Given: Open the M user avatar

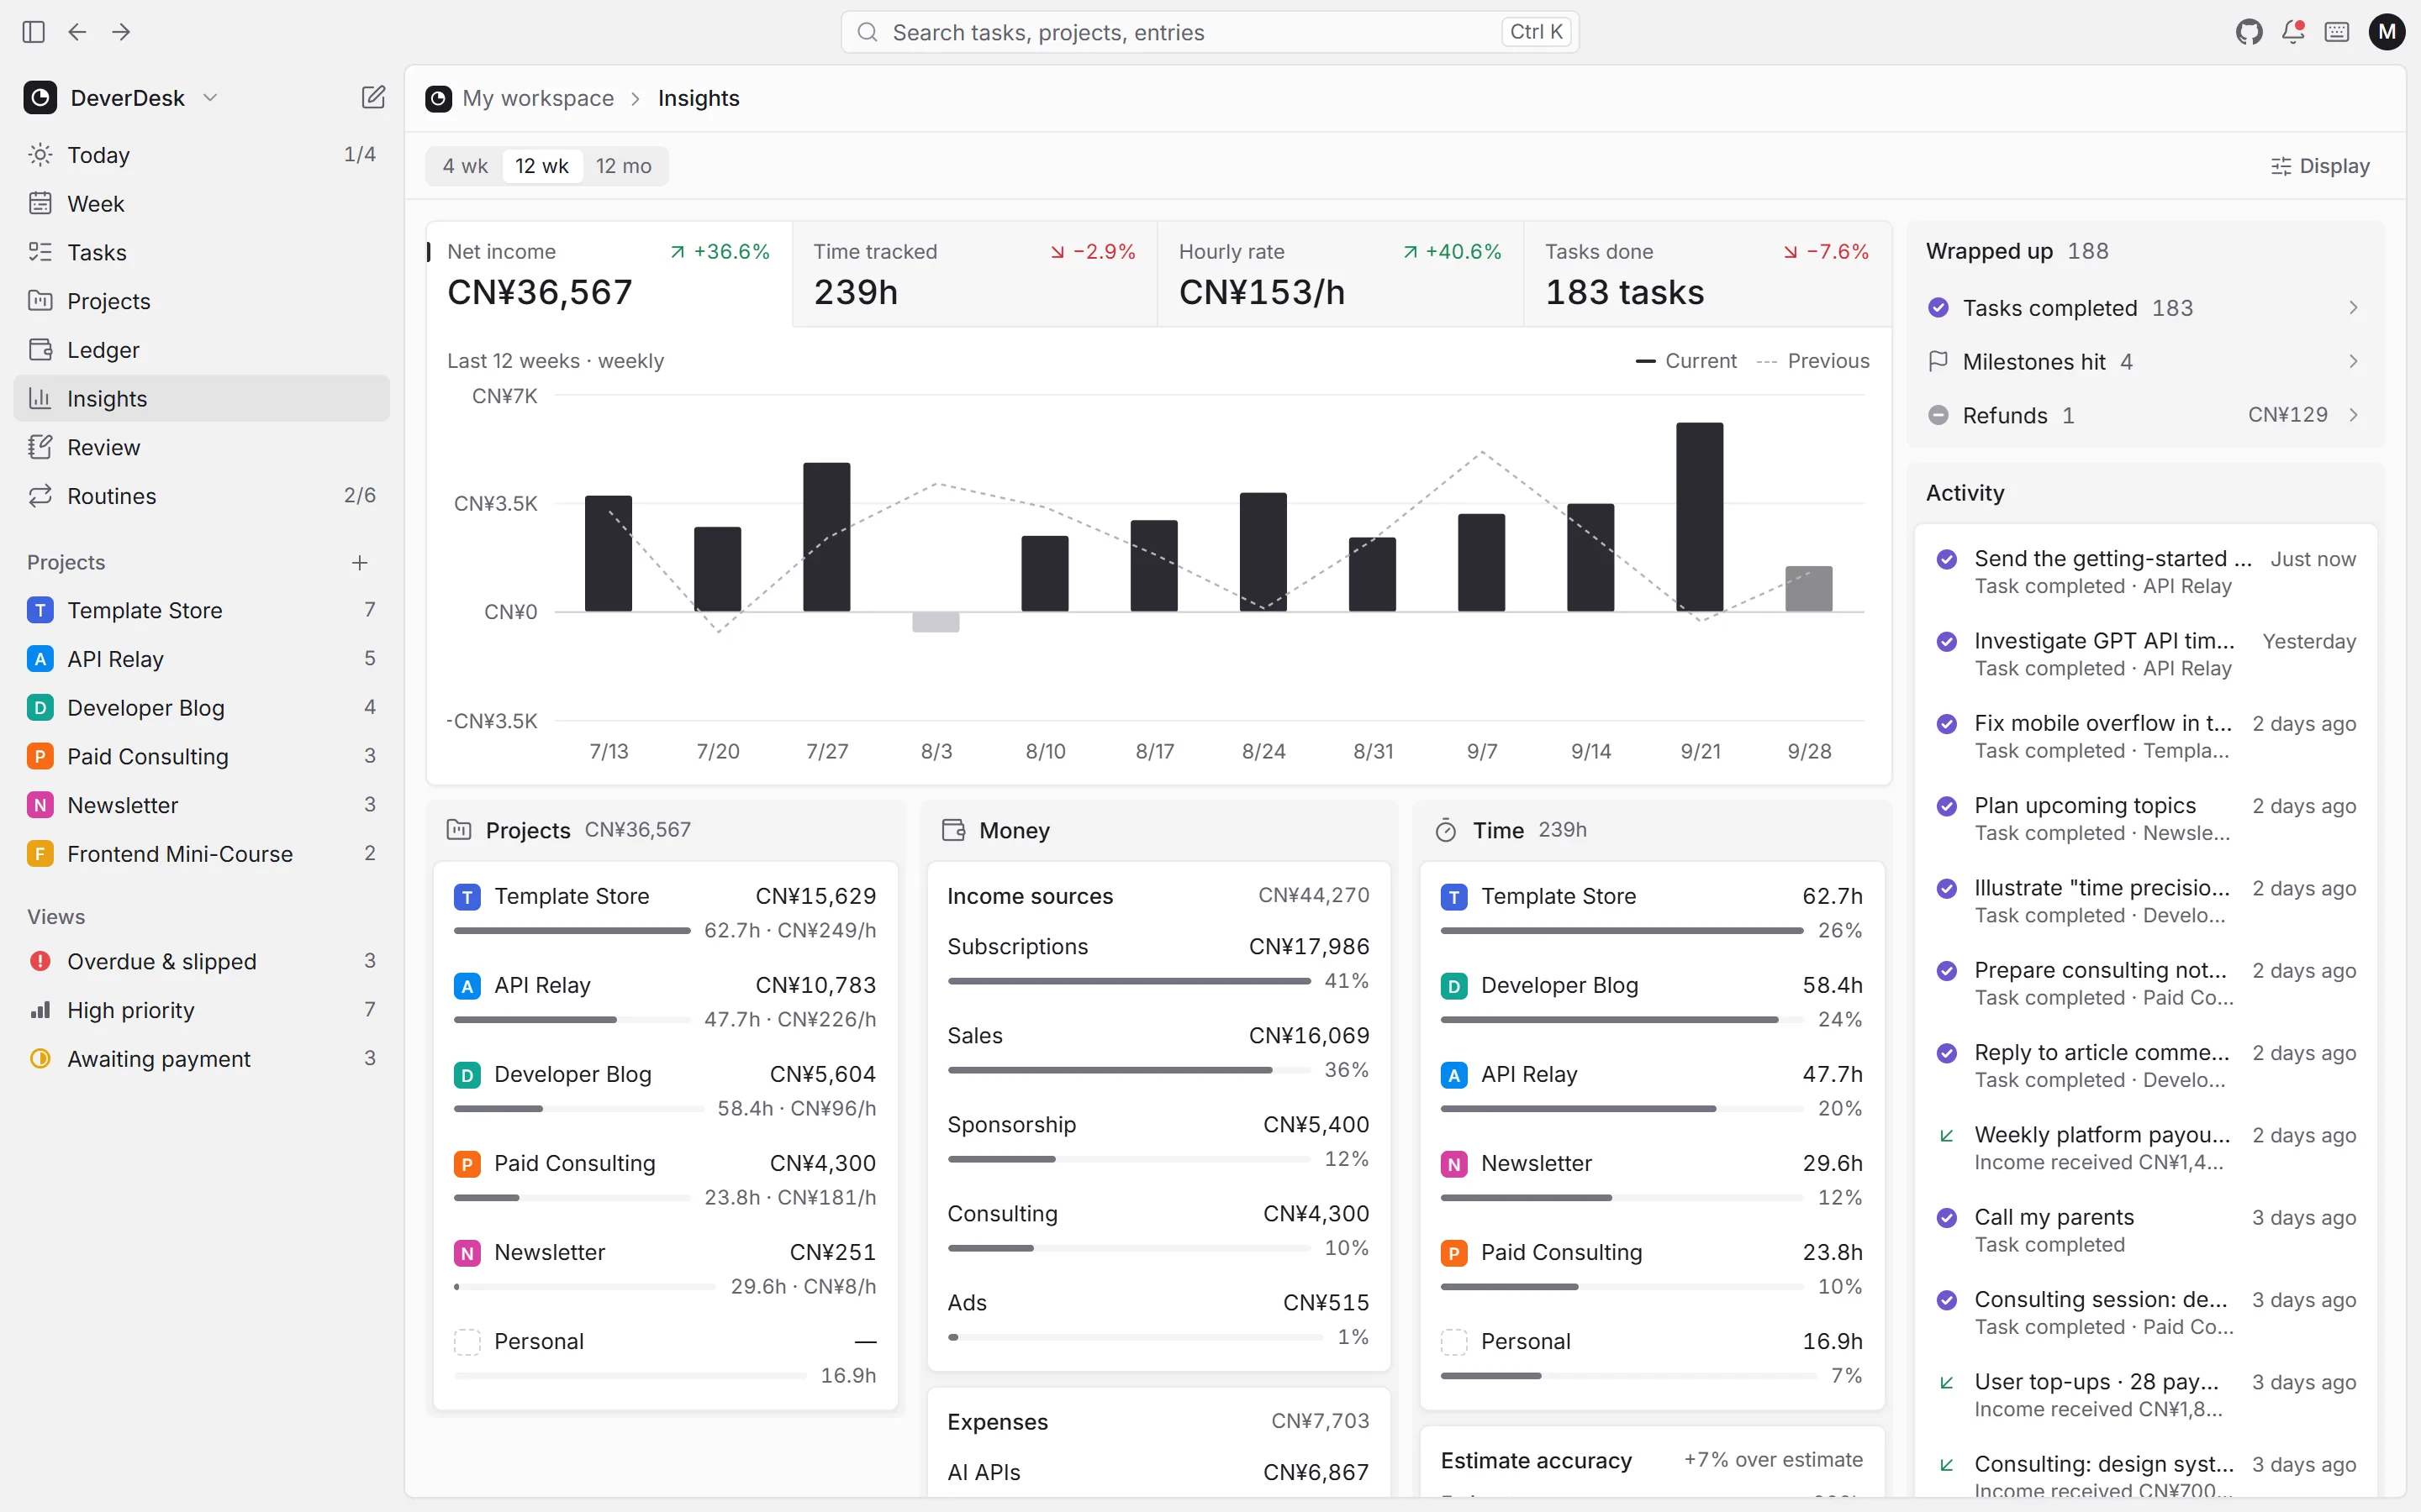Looking at the screenshot, I should click(2387, 32).
